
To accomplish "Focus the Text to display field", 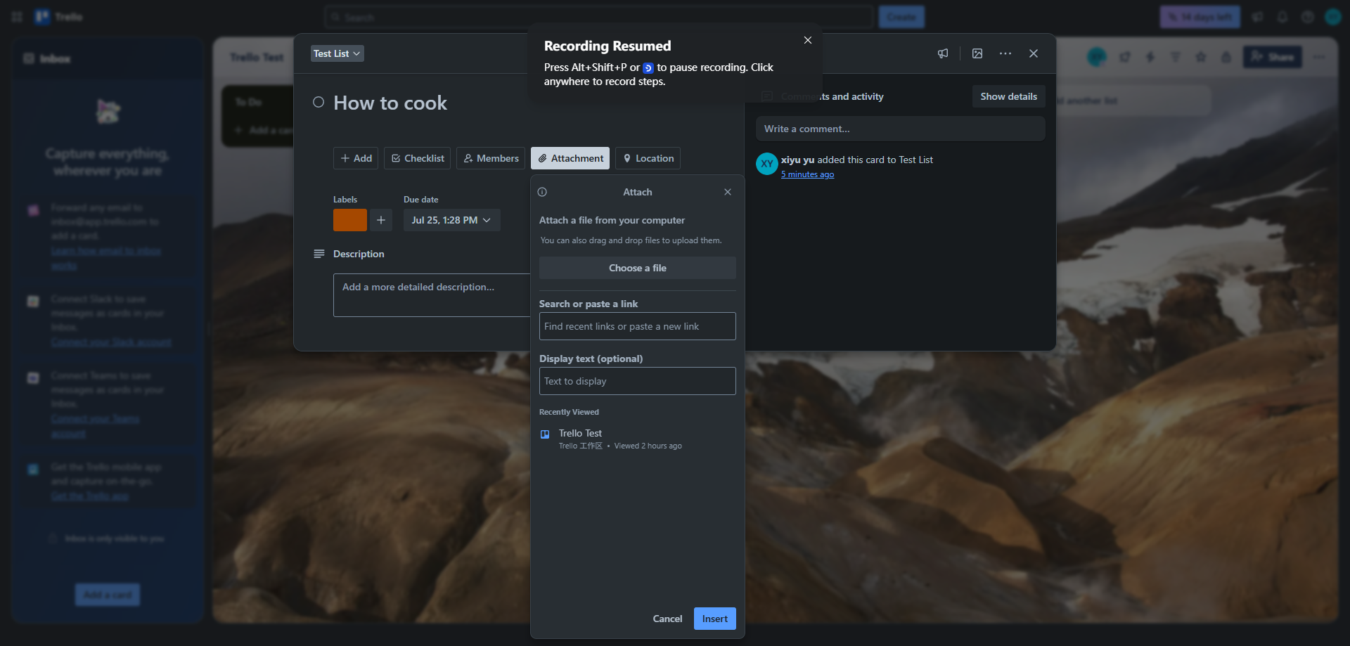I will tap(638, 381).
